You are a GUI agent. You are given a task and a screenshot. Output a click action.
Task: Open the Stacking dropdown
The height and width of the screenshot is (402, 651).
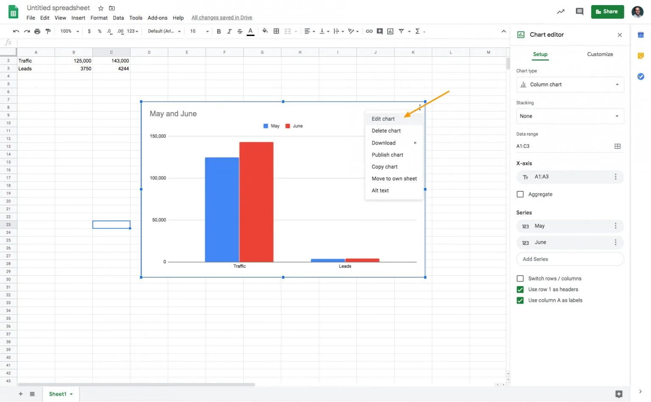[570, 116]
